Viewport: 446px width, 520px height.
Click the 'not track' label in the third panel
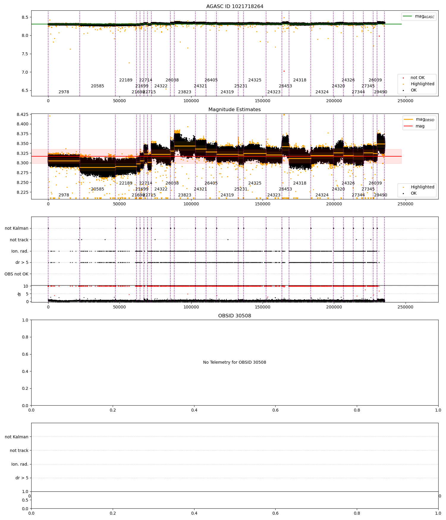[x=19, y=240]
